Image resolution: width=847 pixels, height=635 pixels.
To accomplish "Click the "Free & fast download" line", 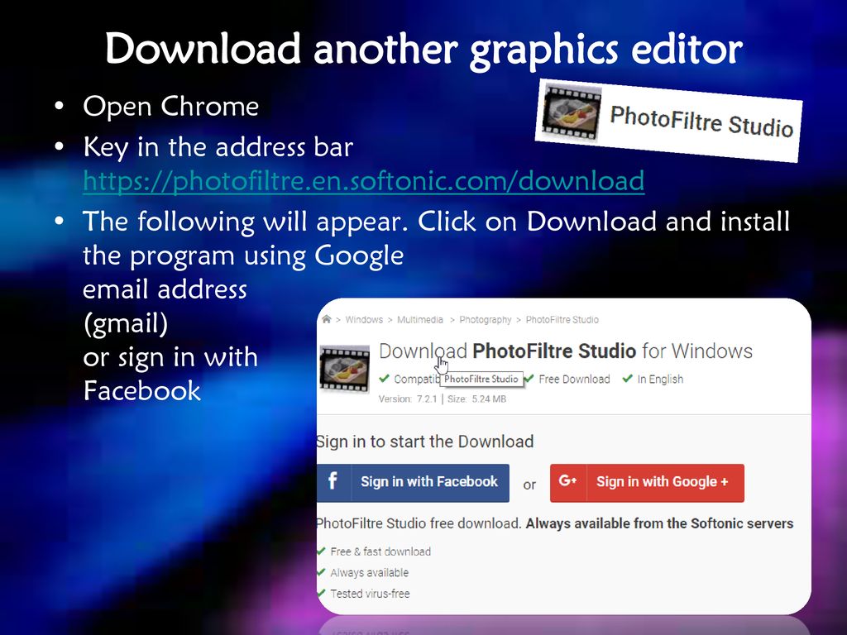I will click(380, 551).
